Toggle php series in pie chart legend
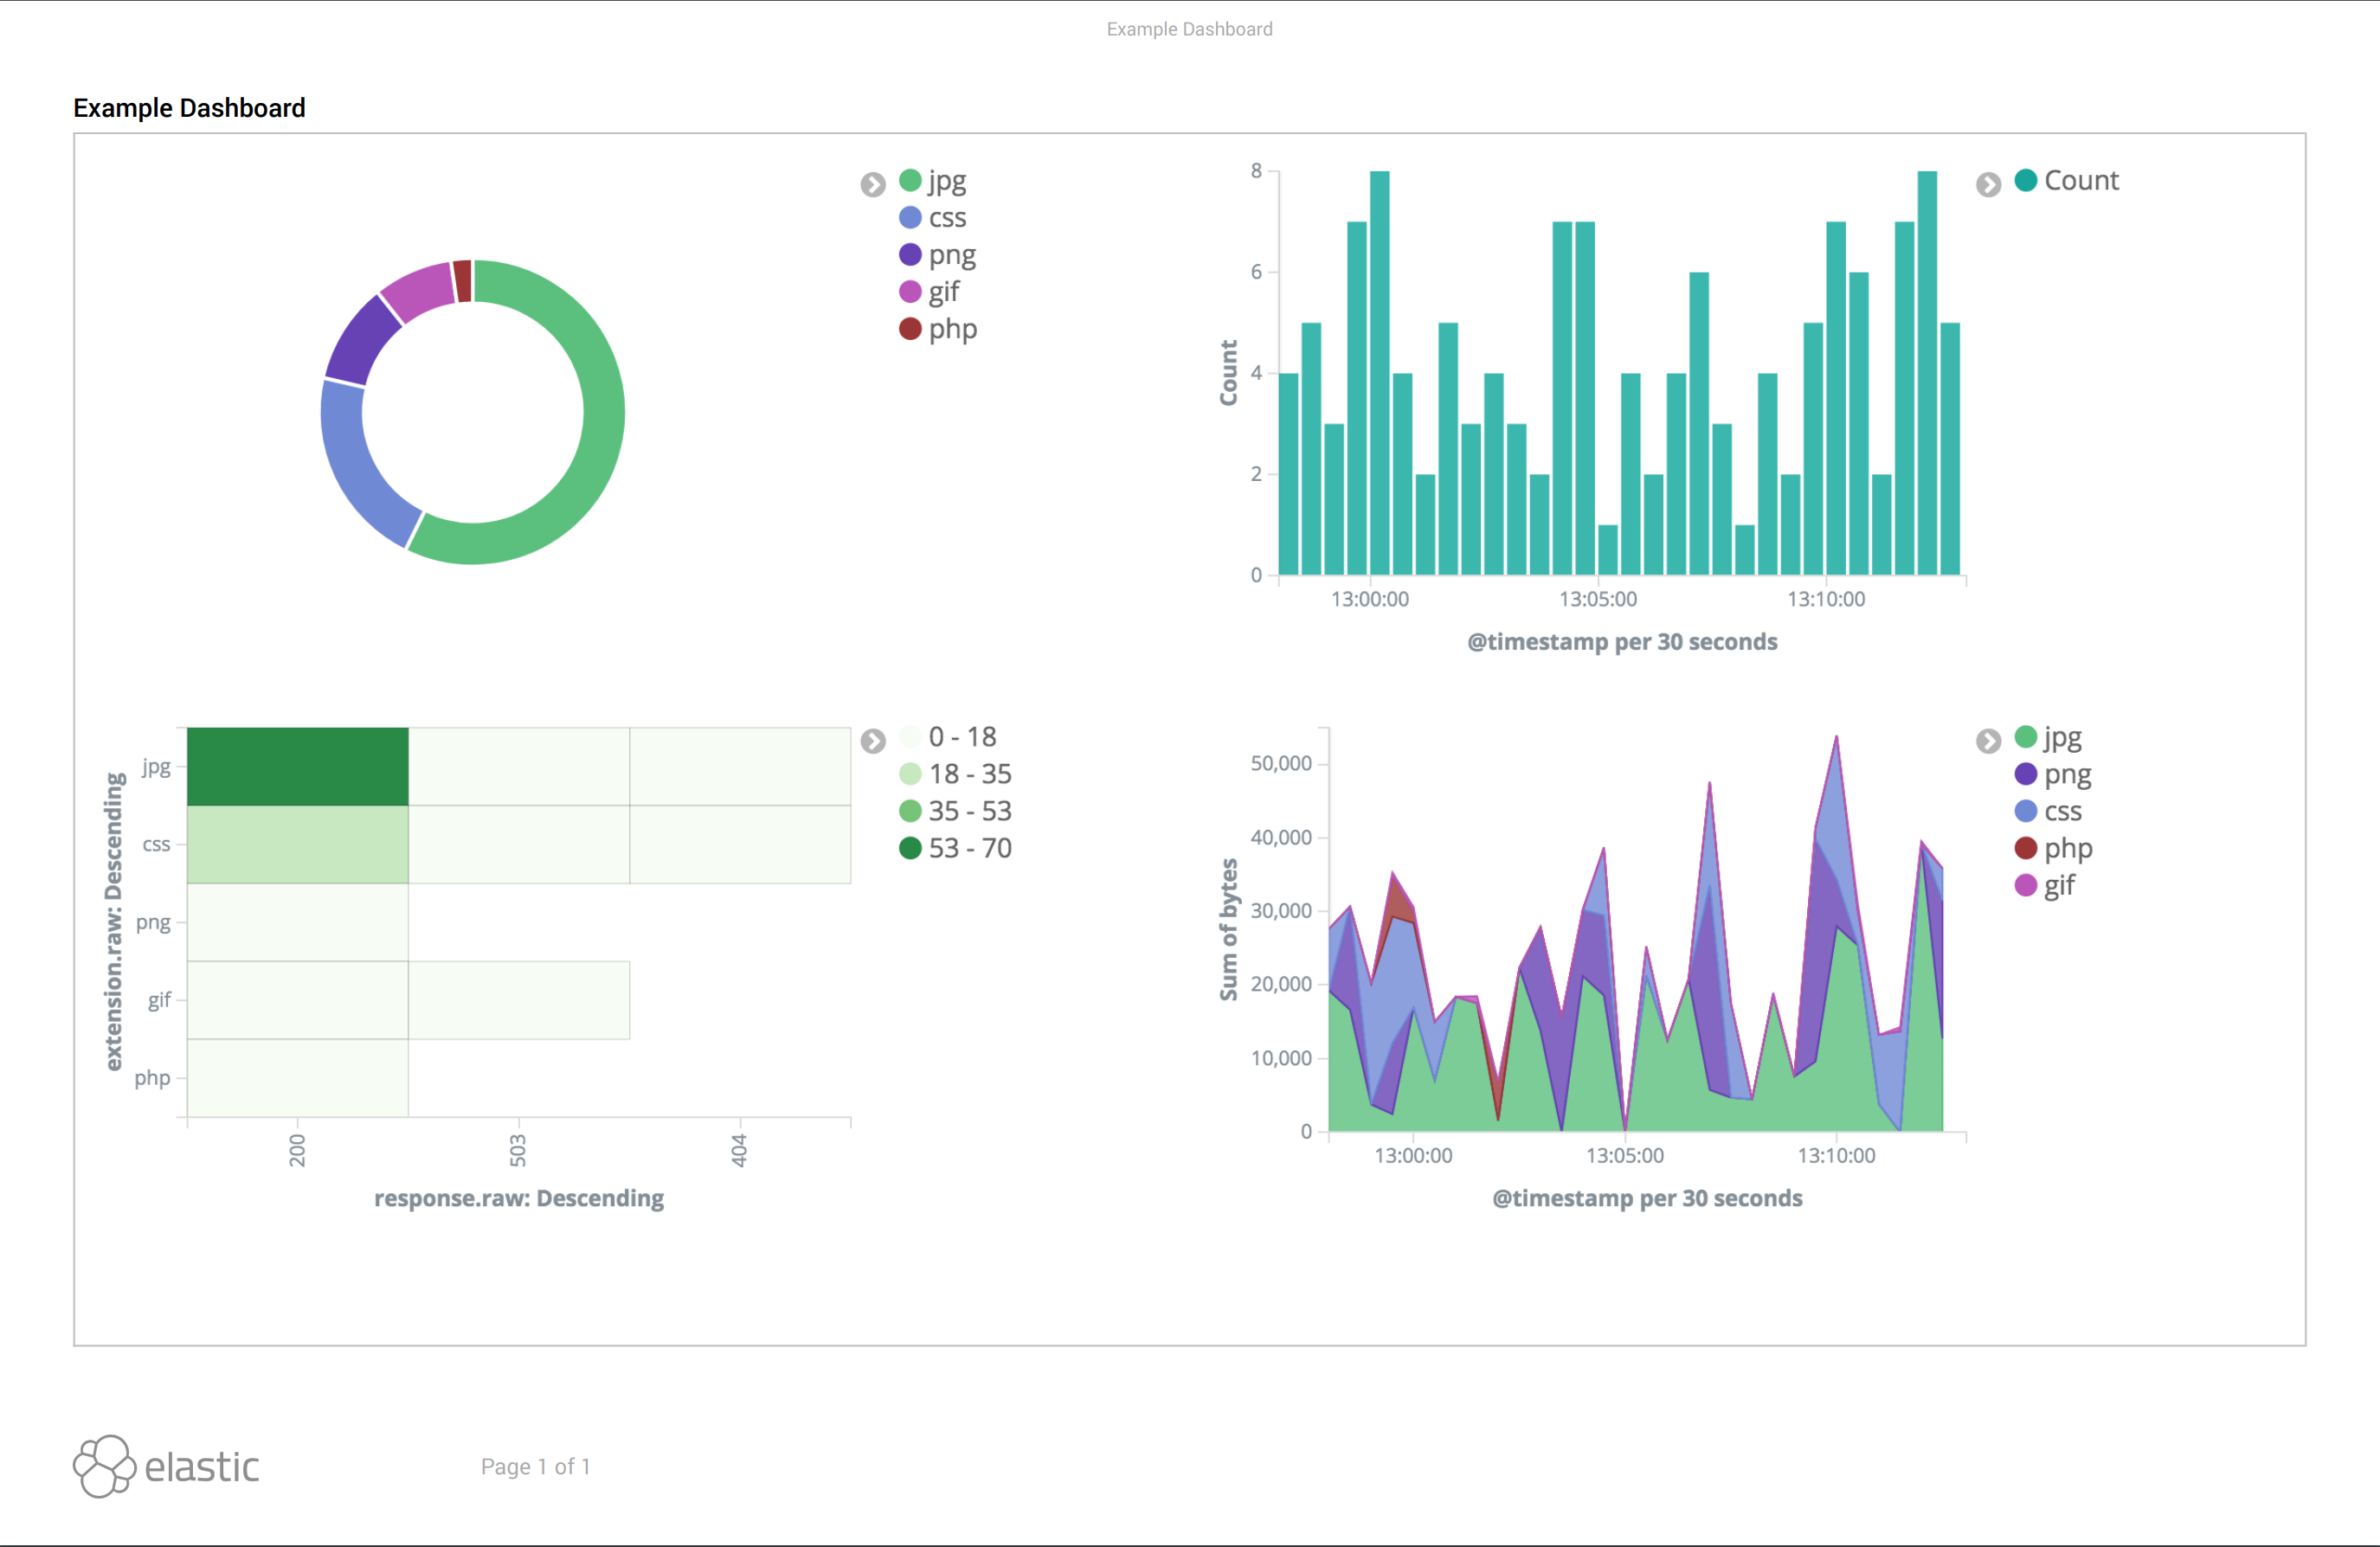Screen dimensions: 2380x1547 [x=951, y=328]
